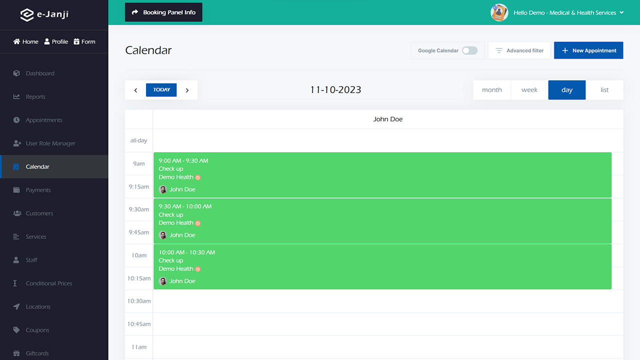Go to next day arrow

187,90
